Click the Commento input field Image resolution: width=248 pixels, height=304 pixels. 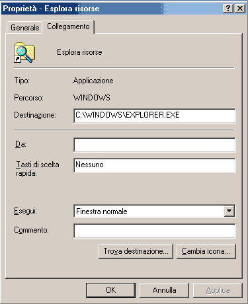coord(155,231)
